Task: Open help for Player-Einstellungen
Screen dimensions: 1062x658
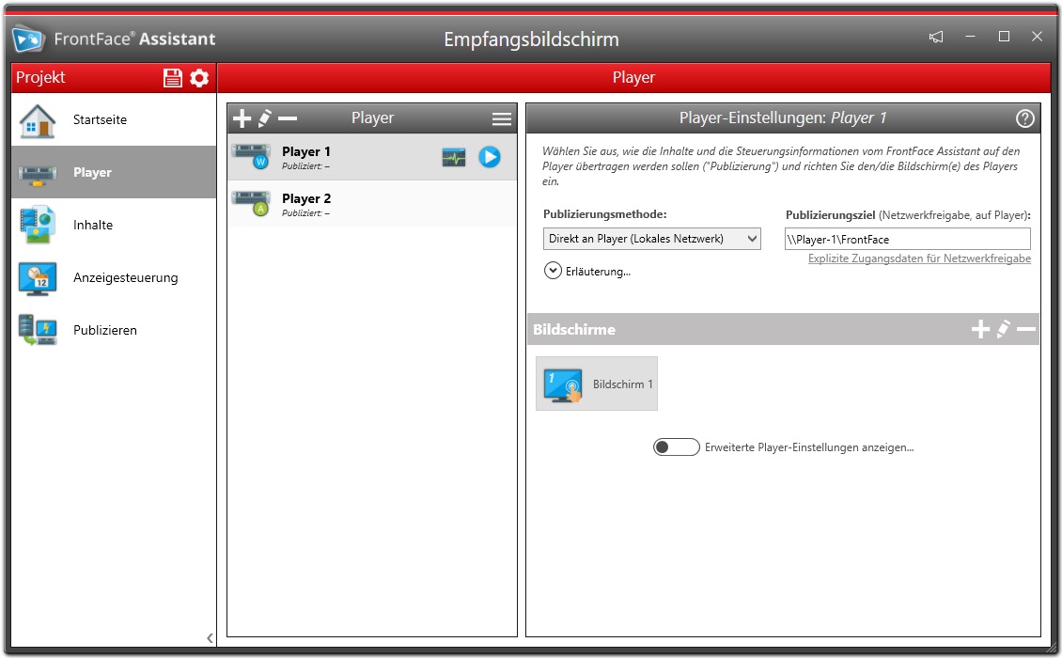Action: click(1024, 118)
